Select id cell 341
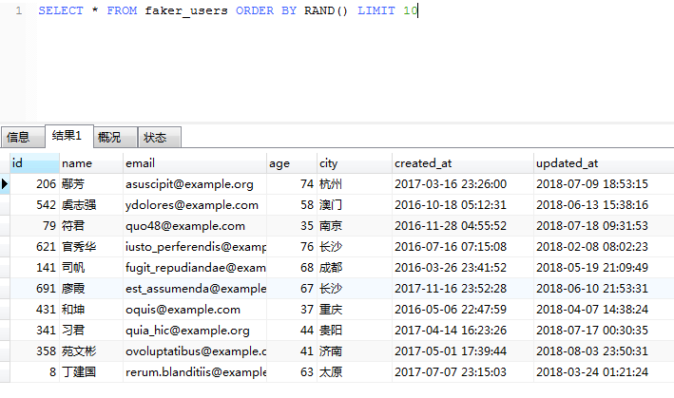674x398 pixels. 35,331
